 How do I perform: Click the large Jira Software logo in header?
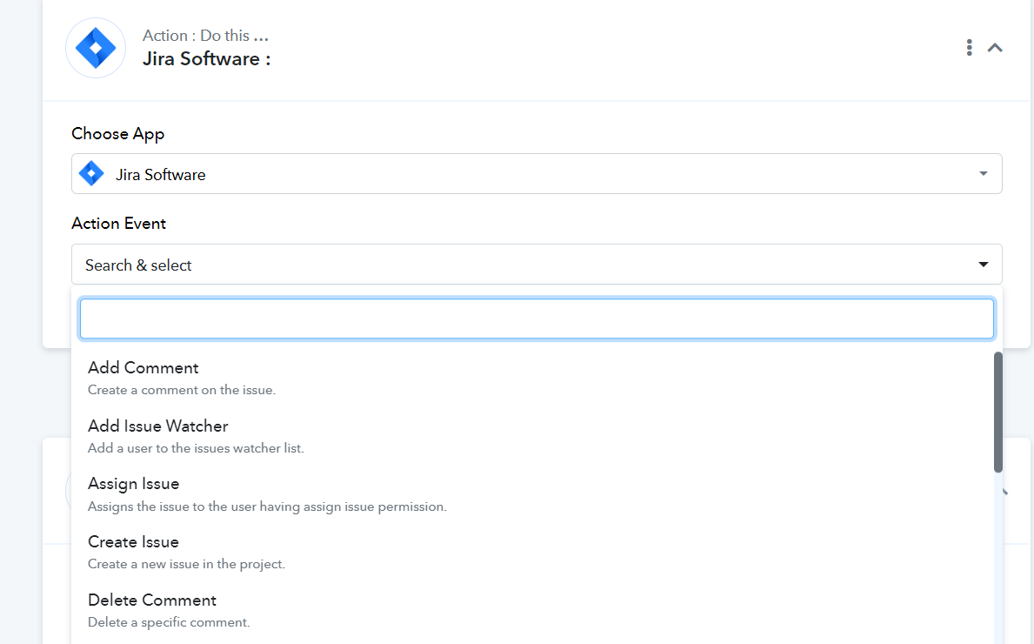pos(96,48)
